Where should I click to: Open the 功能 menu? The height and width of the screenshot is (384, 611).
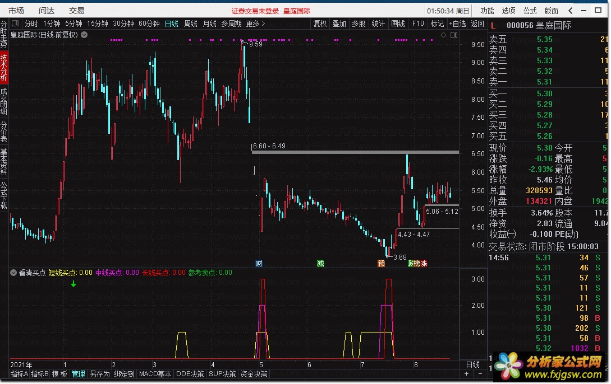(x=487, y=11)
